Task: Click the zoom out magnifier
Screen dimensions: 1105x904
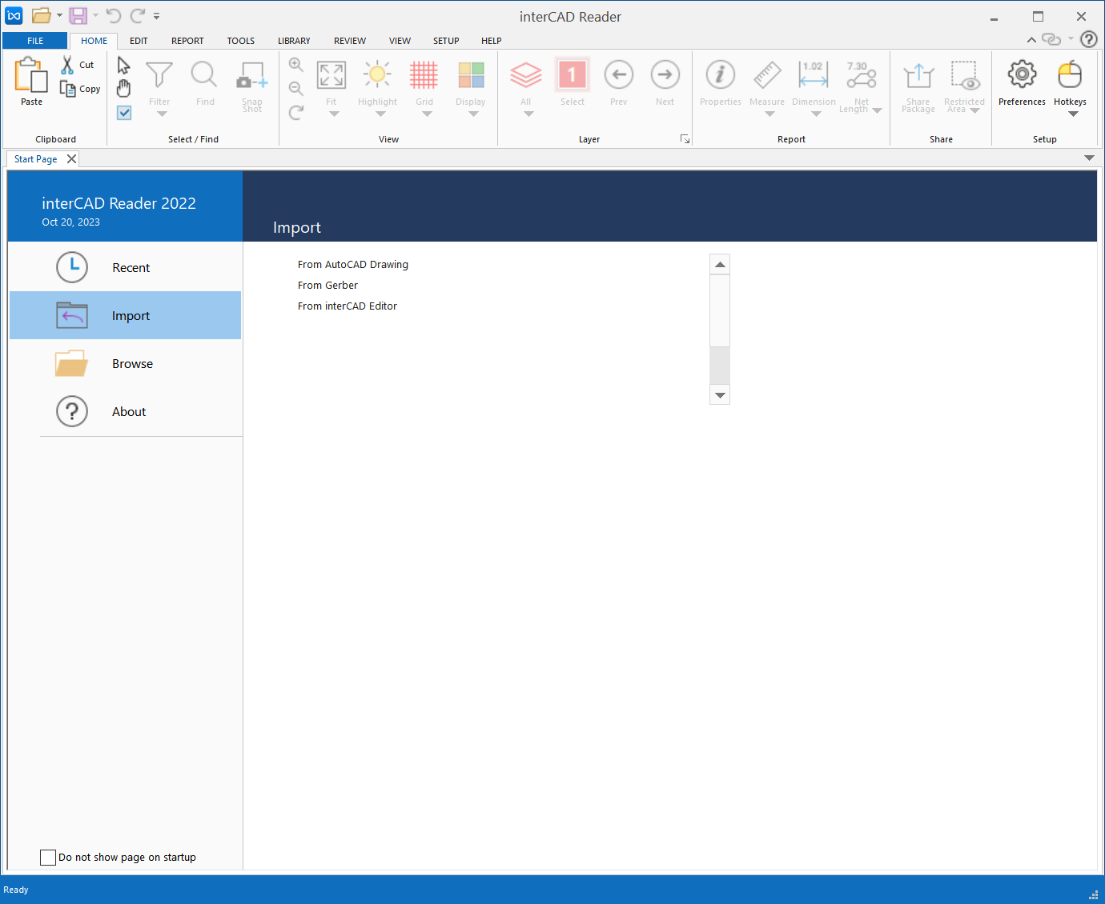Action: pos(296,88)
